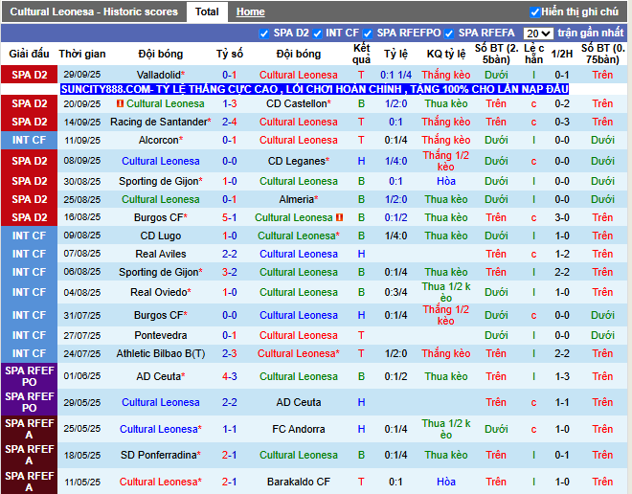Click the 3-2 score of Sporting de Gijon match
This screenshot has width=632, height=494.
[x=230, y=272]
